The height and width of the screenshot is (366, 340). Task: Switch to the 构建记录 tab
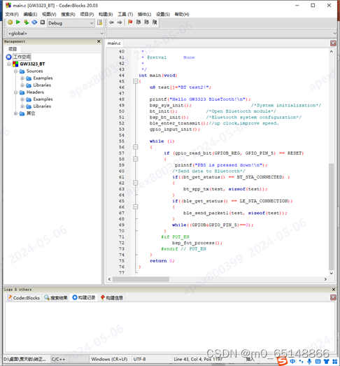pos(83,297)
